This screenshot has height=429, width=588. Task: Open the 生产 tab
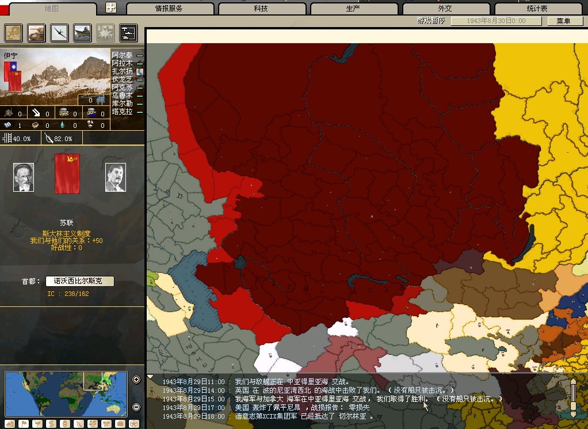pyautogui.click(x=354, y=8)
